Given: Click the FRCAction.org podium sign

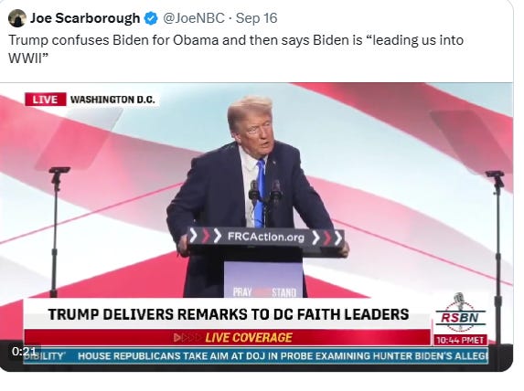Looking at the screenshot, I should click(266, 238).
